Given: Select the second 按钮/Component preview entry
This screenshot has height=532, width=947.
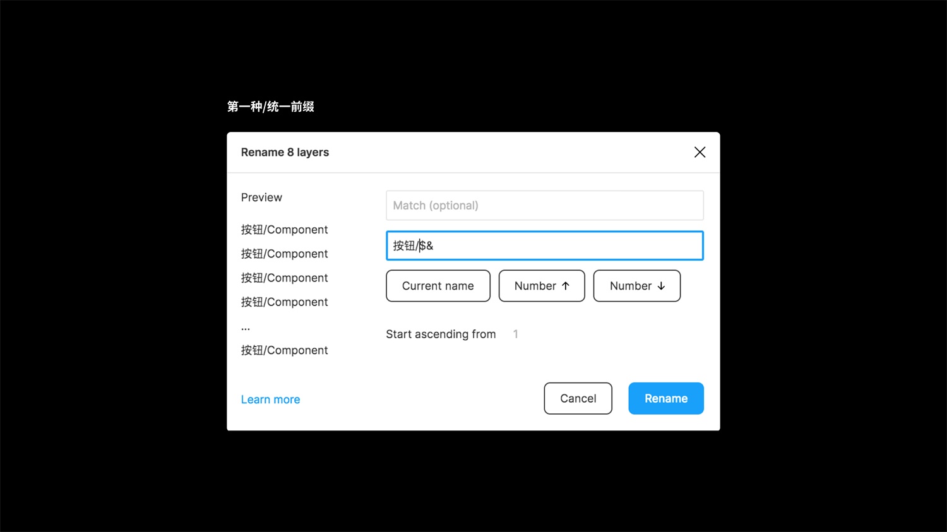Looking at the screenshot, I should pos(284,253).
